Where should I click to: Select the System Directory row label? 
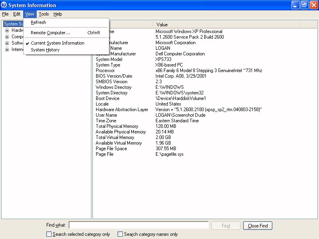[x=112, y=93]
